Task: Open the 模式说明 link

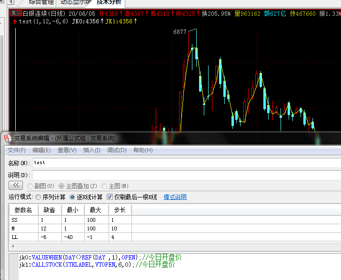Action: tap(175, 197)
